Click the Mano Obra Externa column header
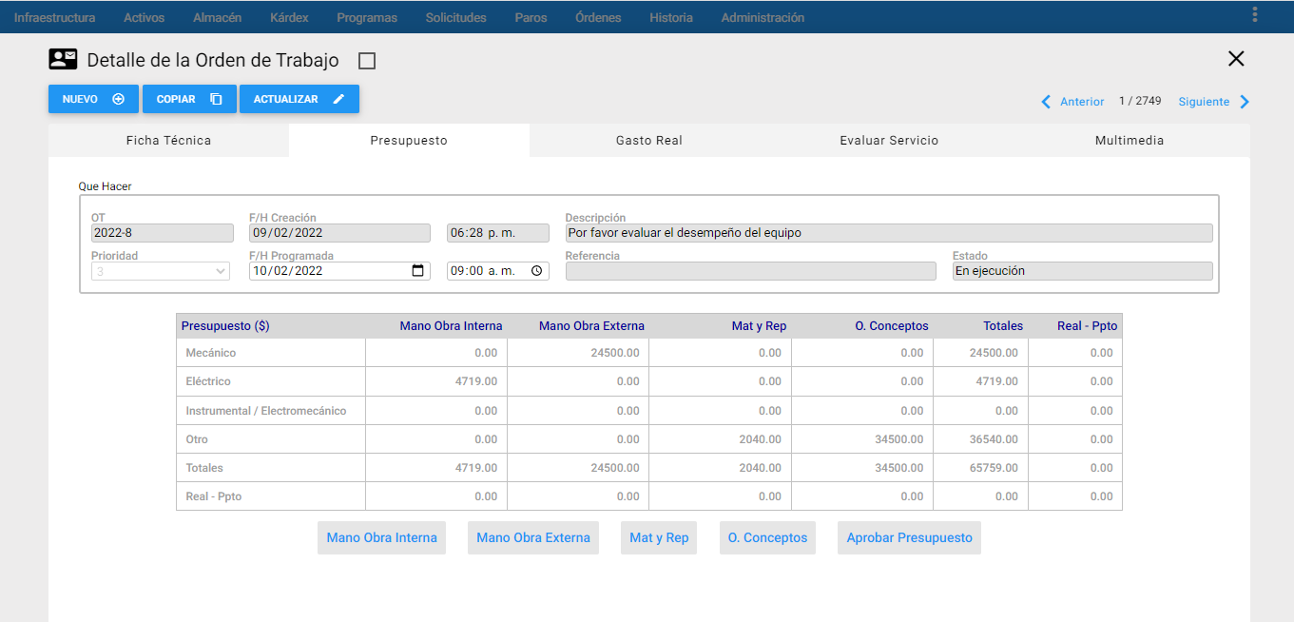The width and height of the screenshot is (1294, 622). tap(591, 326)
